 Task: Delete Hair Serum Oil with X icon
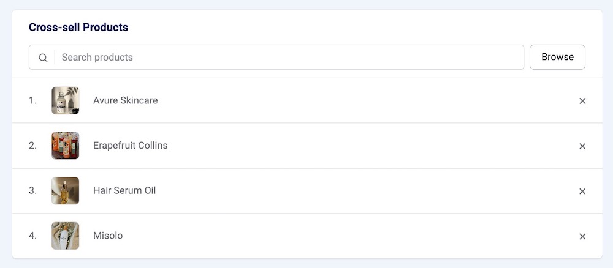(582, 191)
